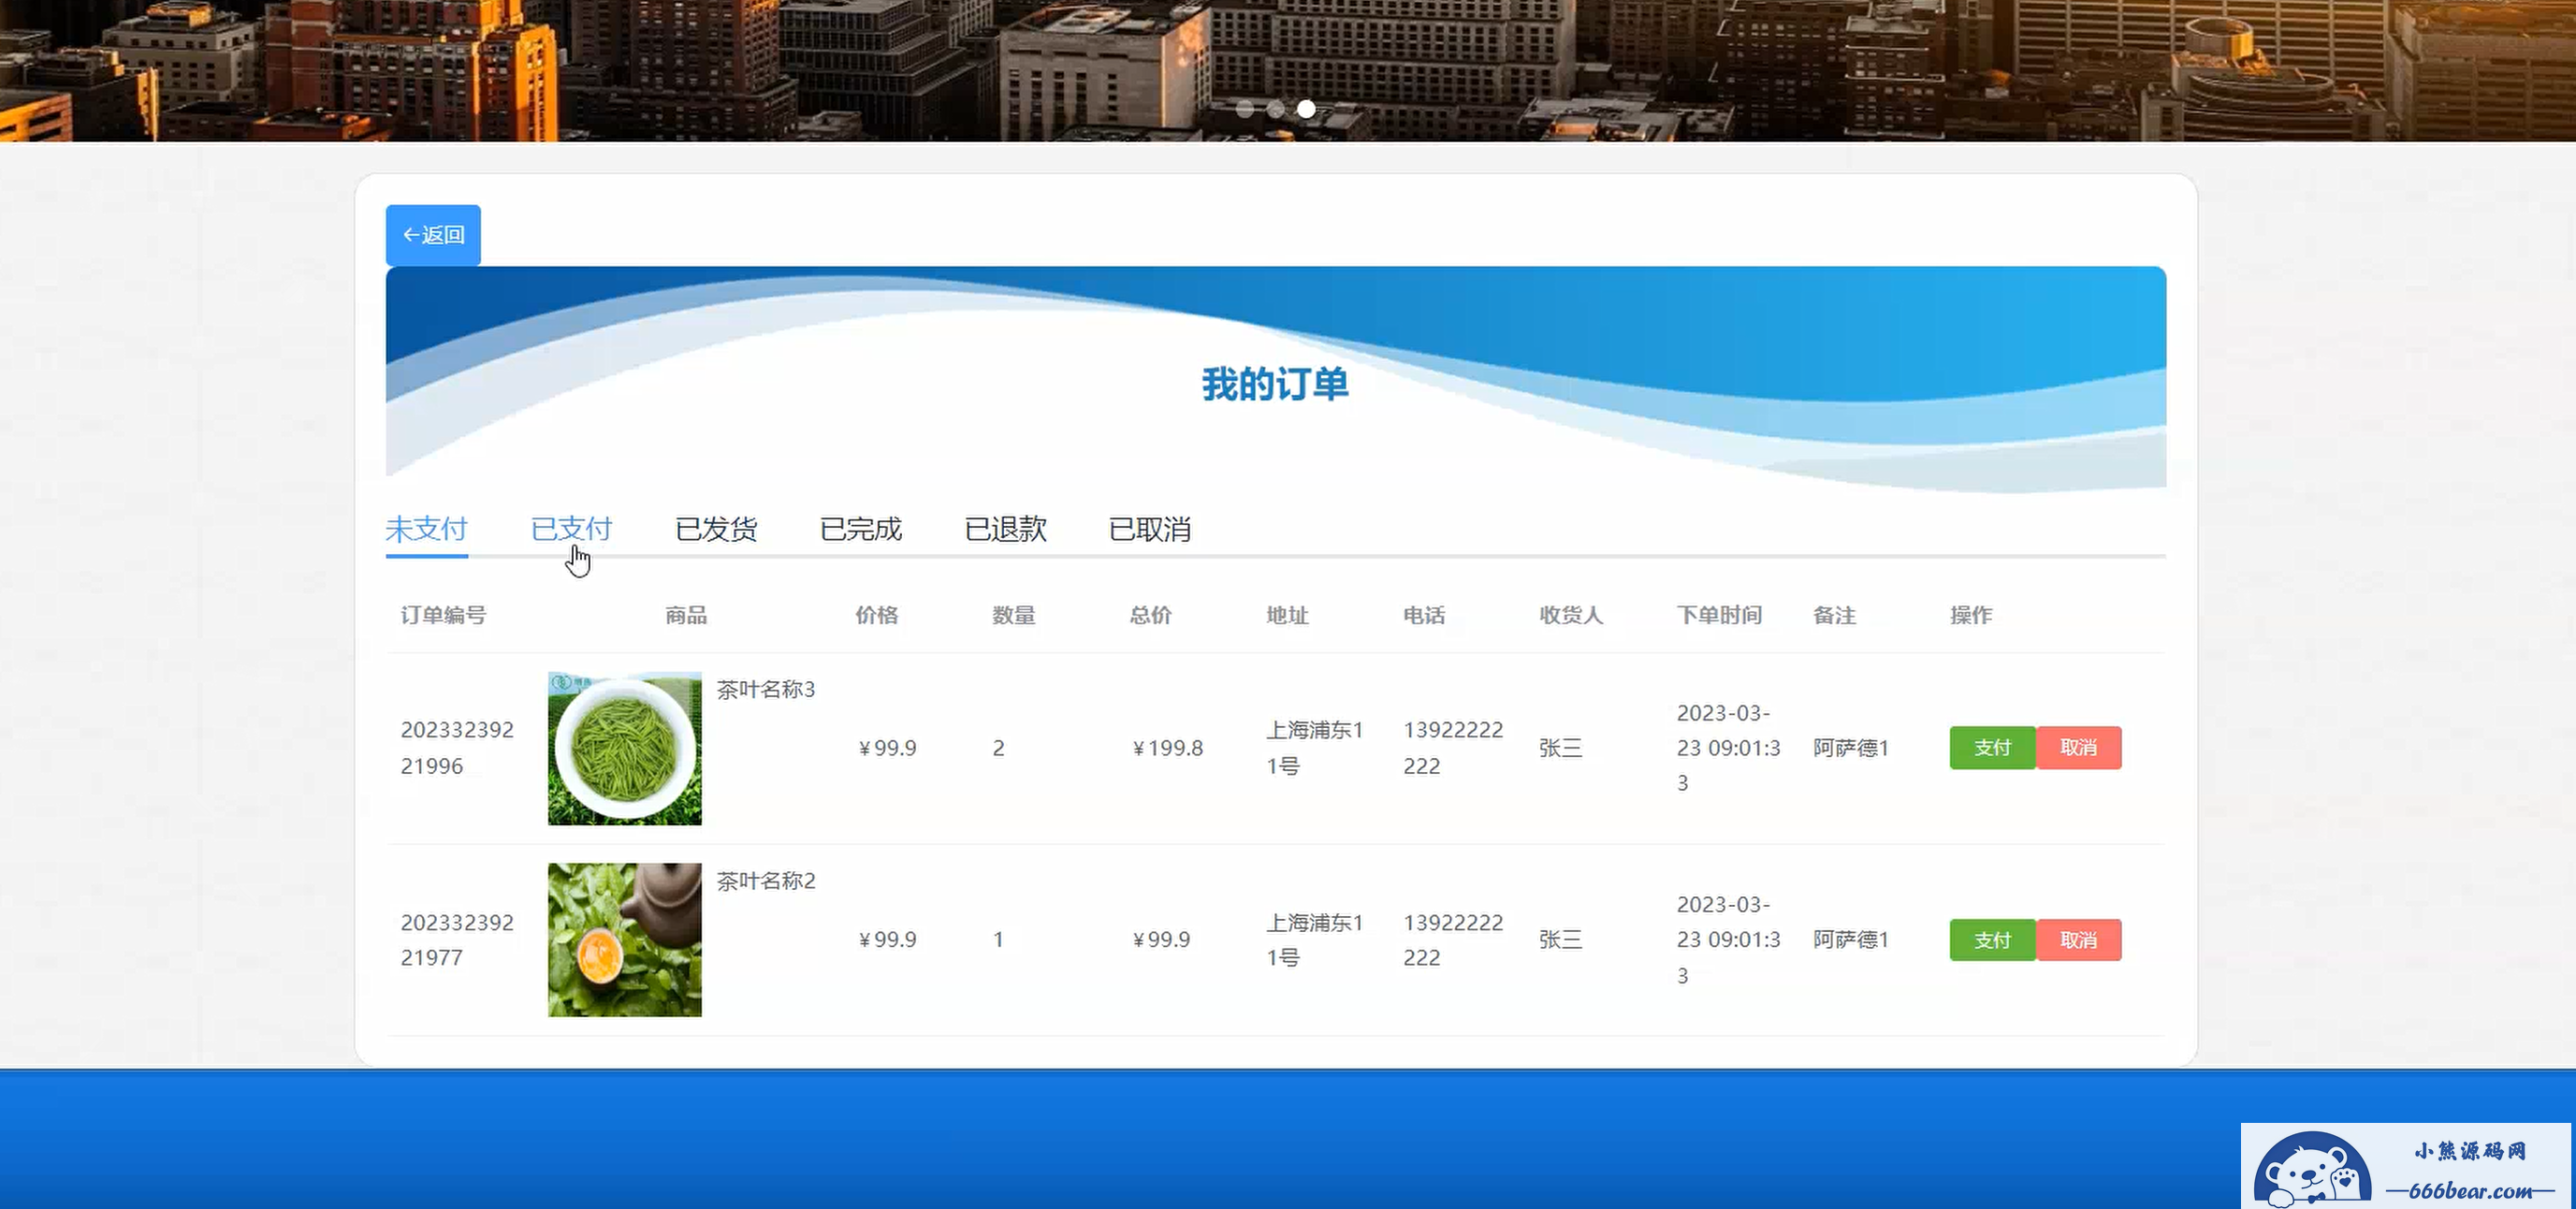Click the 总价 column header
This screenshot has width=2576, height=1209.
(1150, 615)
